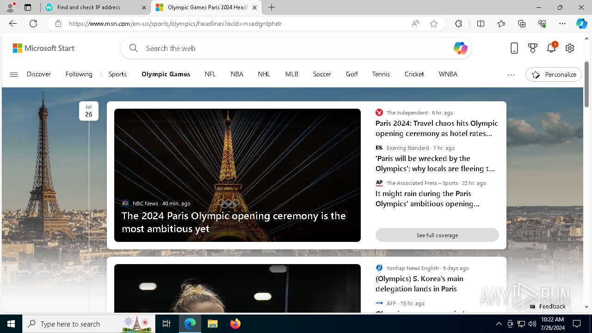Open the Windows notification center icon
This screenshot has height=333, width=592.
point(577,324)
